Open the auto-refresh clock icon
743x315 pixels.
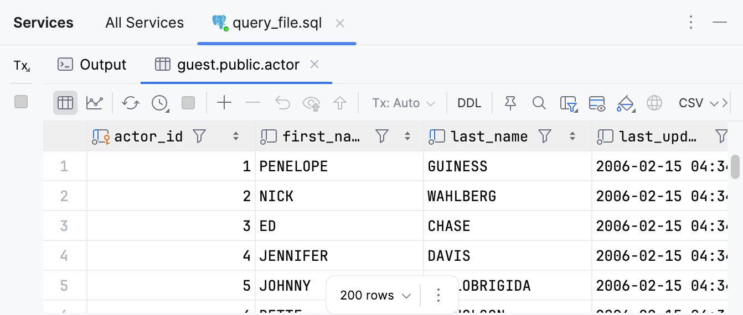[161, 103]
